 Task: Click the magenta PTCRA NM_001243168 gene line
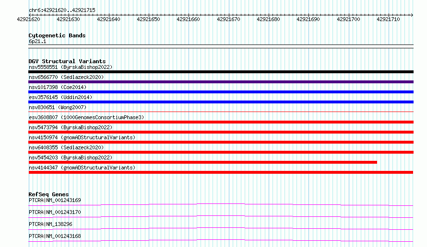pos(221,240)
